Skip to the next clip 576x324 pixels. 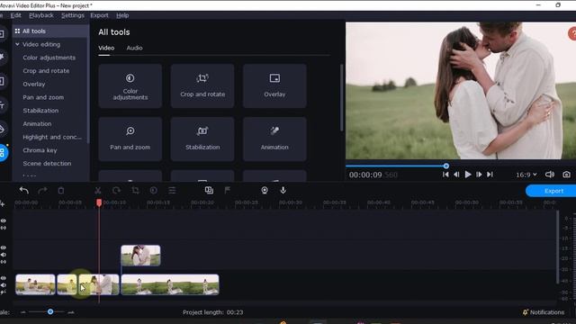coord(490,175)
